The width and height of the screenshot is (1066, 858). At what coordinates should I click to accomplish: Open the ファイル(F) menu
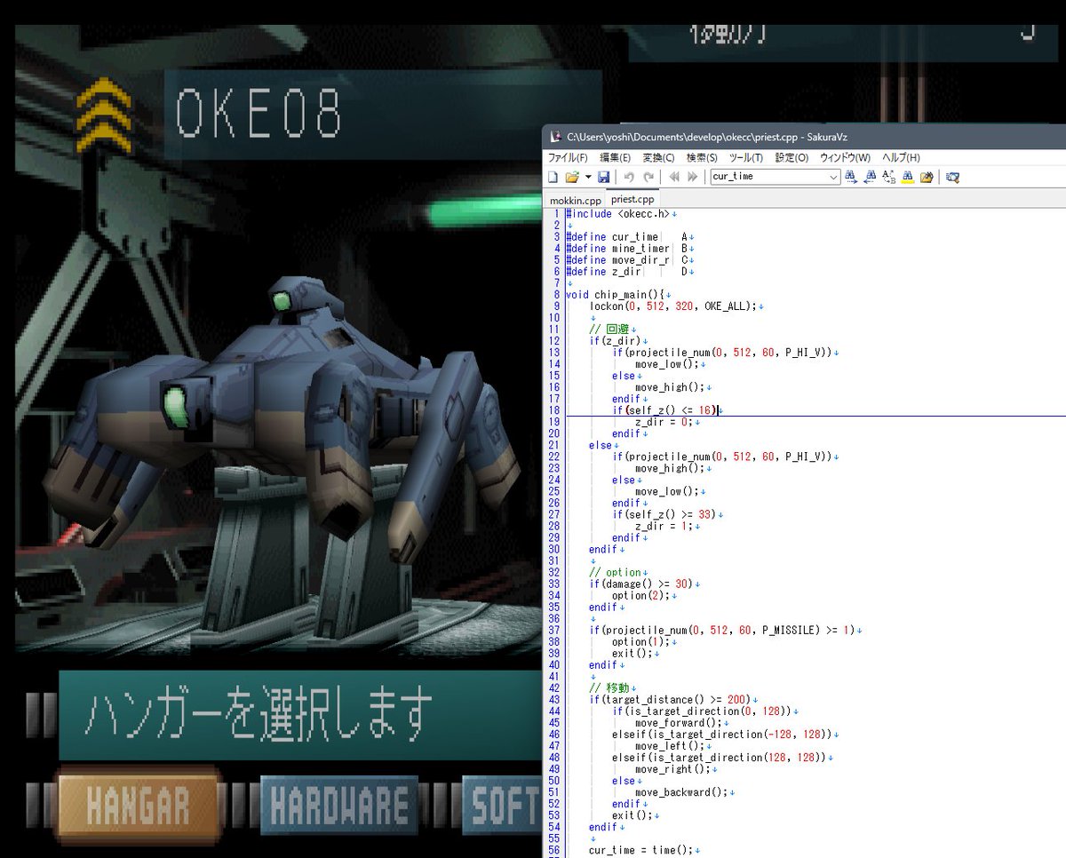(567, 157)
